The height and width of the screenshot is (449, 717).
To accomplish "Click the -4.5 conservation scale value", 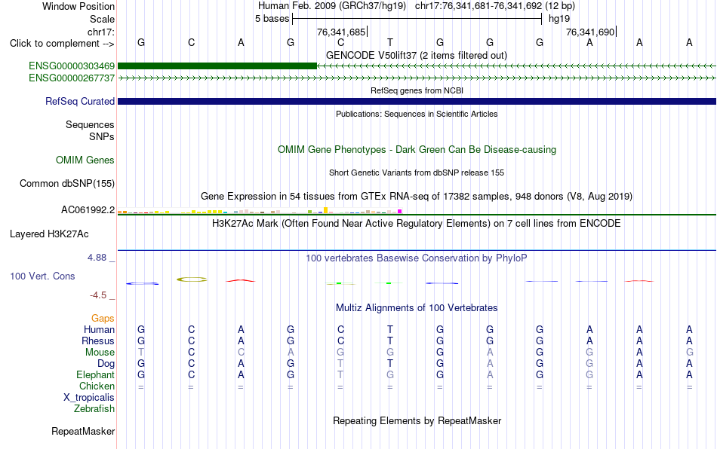I will (x=98, y=295).
